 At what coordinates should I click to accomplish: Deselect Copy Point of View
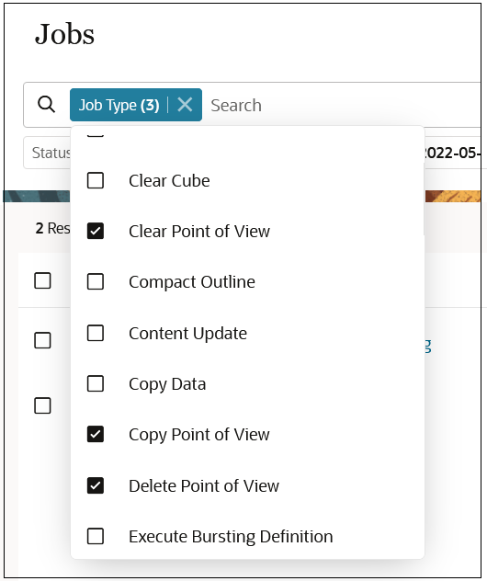pos(96,434)
